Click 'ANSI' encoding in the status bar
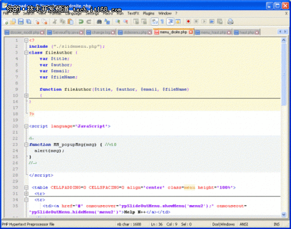 tap(244, 224)
